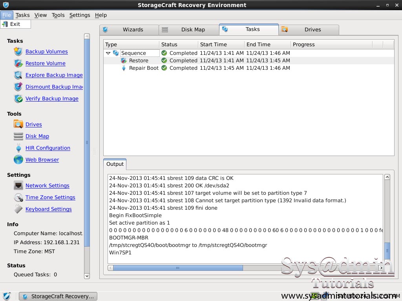Click the Sequence task shield icon
Image resolution: width=402 pixels, height=301 pixels.
[116, 53]
